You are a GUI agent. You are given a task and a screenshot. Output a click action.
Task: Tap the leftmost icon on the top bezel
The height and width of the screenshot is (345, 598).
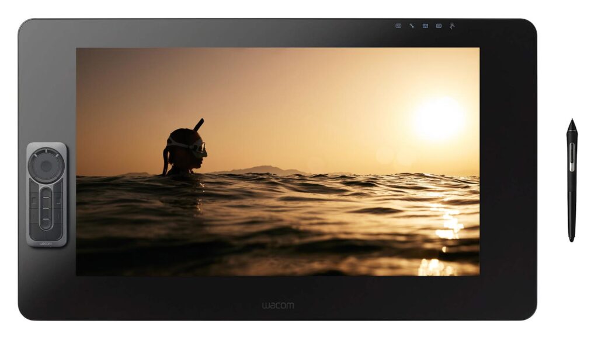coord(398,26)
